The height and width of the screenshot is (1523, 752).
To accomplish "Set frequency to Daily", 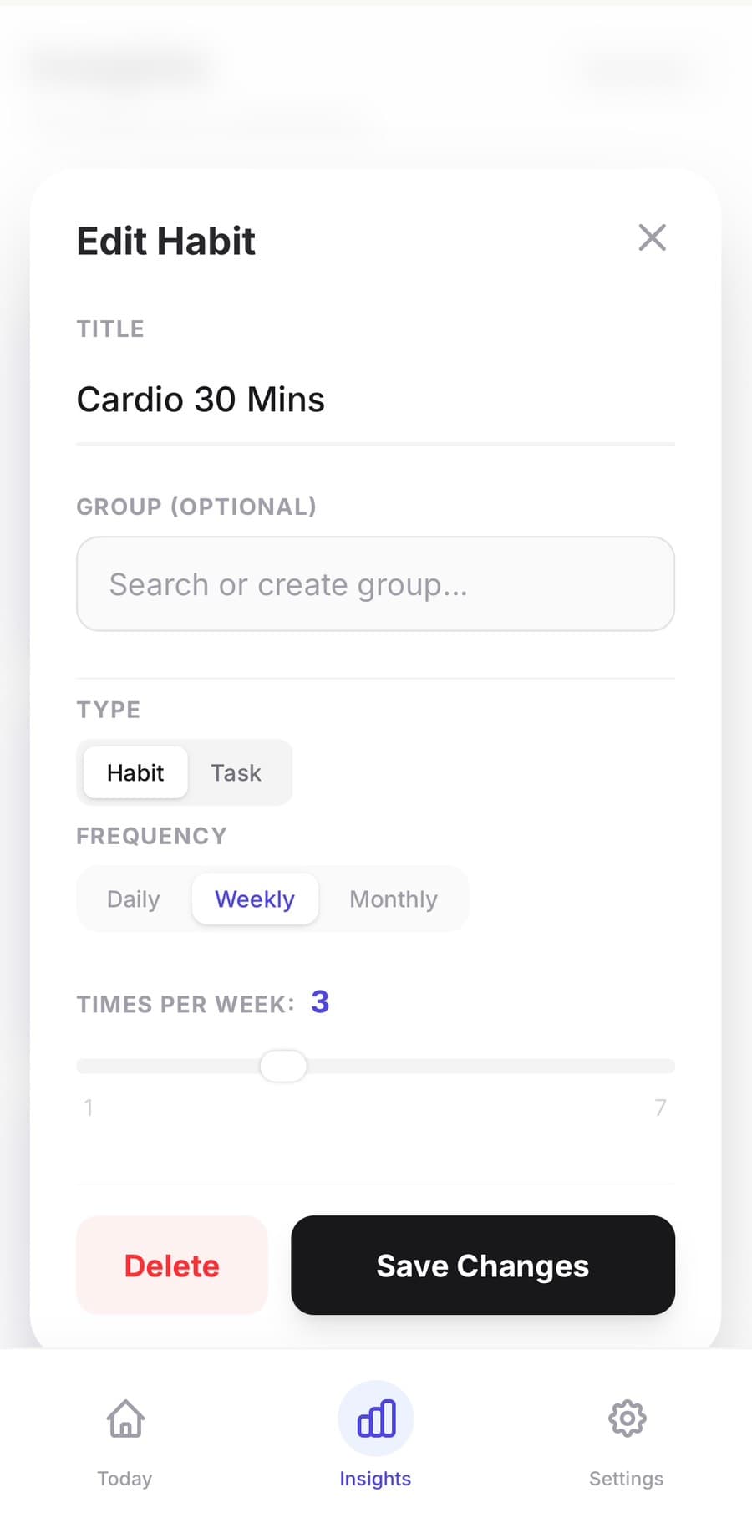I will pyautogui.click(x=134, y=899).
